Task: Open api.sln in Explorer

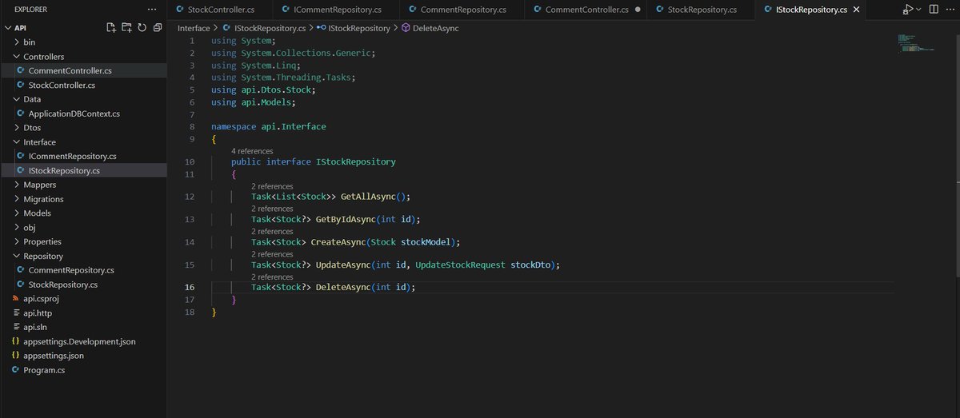Action: click(34, 327)
